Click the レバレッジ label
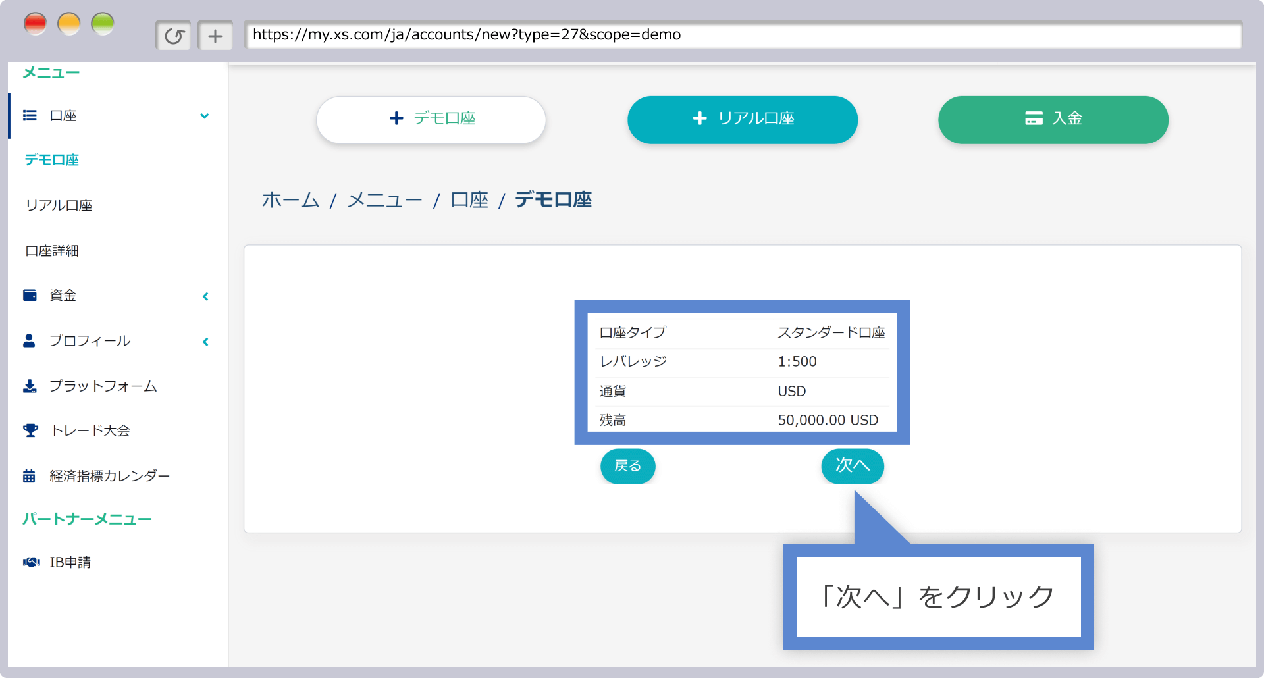The image size is (1264, 678). point(633,361)
